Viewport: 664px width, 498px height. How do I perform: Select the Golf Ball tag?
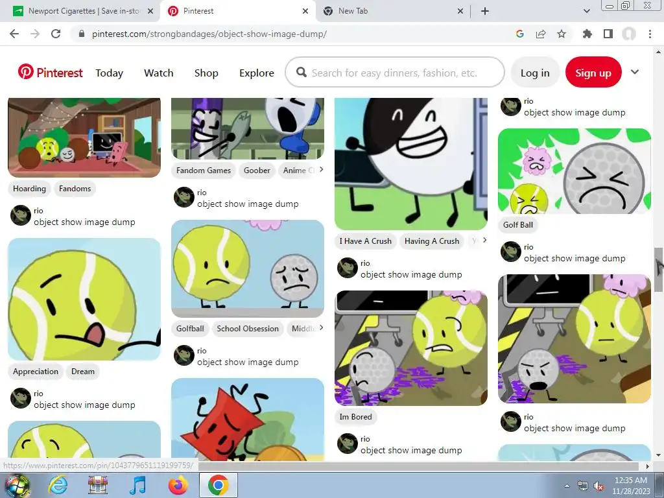(x=518, y=225)
